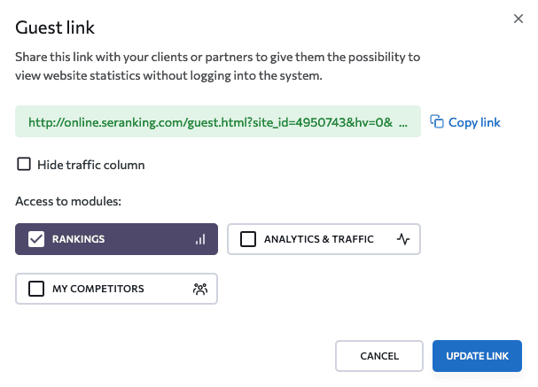Click the My Competitors label text

[97, 289]
